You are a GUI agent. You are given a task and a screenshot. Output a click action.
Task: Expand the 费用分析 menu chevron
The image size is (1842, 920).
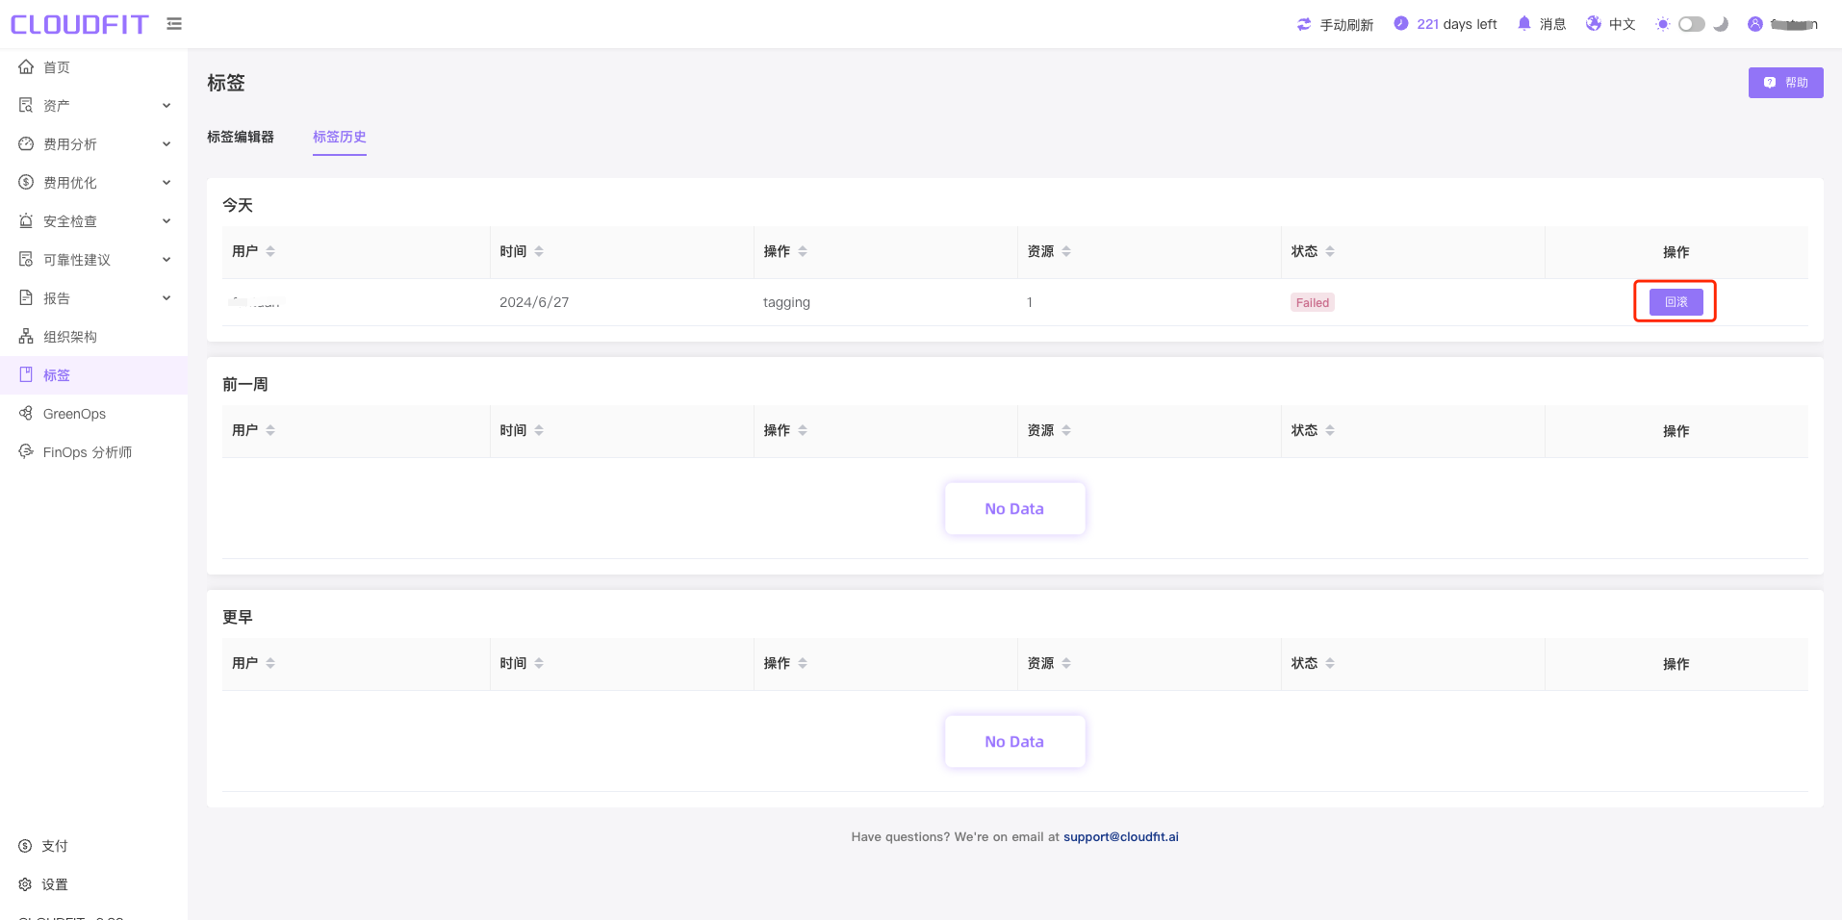[x=166, y=144]
